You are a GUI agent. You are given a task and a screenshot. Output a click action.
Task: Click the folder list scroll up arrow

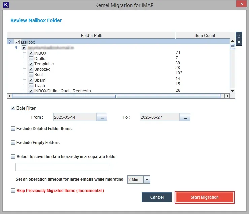pos(233,41)
